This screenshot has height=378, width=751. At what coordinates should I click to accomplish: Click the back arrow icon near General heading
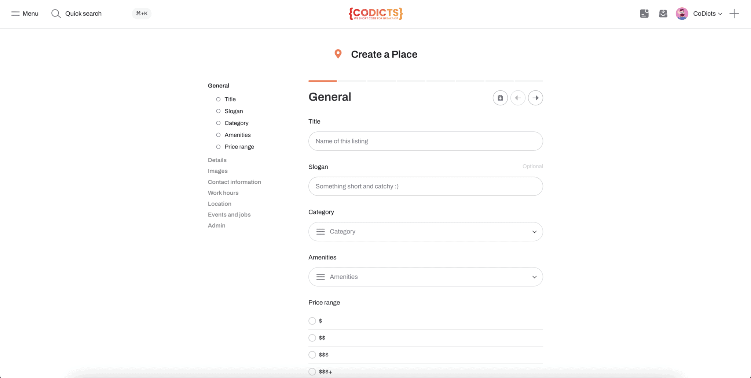tap(518, 98)
